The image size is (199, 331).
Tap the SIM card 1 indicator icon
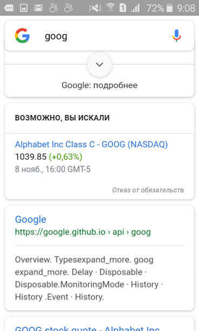[123, 8]
